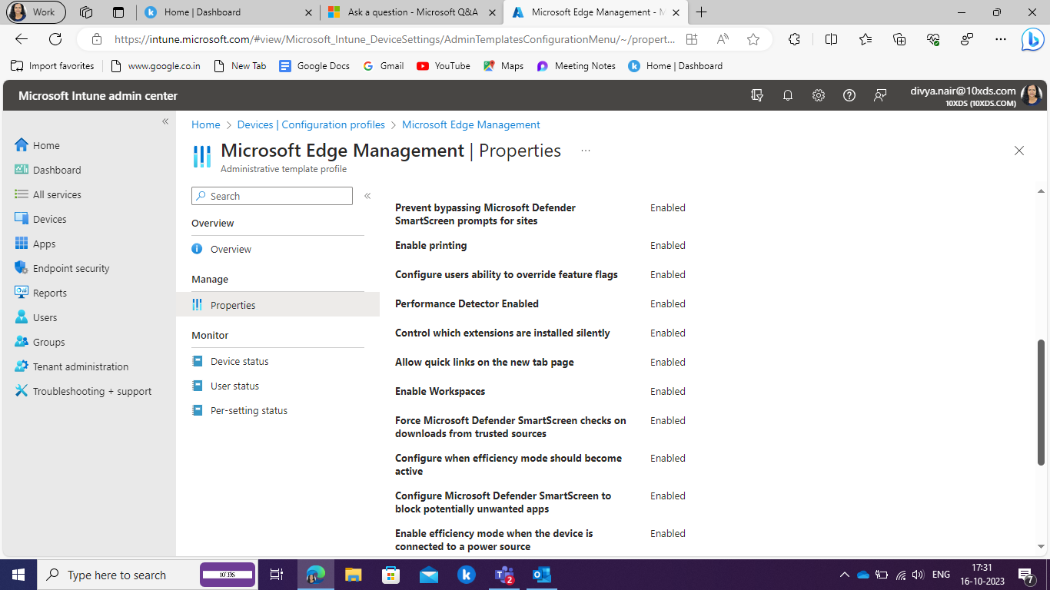
Task: Open a new browser tab
Action: pos(701,12)
